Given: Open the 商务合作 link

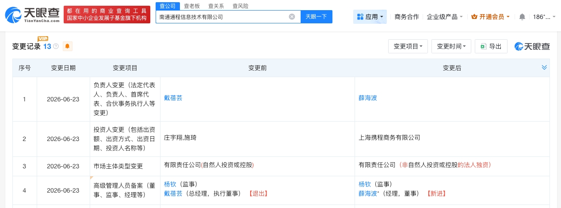Looking at the screenshot, I should pyautogui.click(x=407, y=17).
